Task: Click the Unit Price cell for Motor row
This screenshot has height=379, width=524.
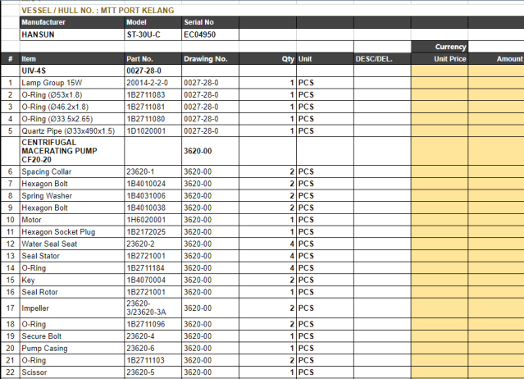Action: tap(440, 220)
